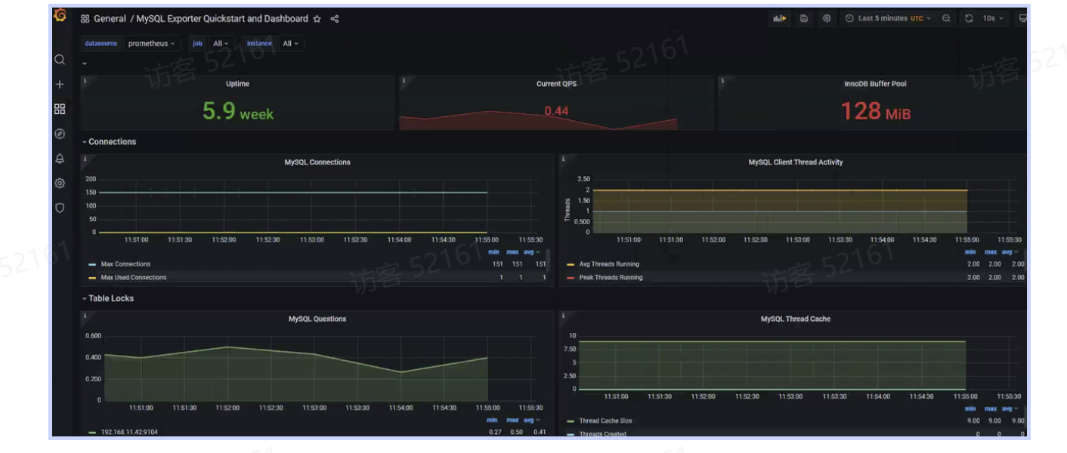
Task: Click the Grafana logo home icon
Action: 60,16
